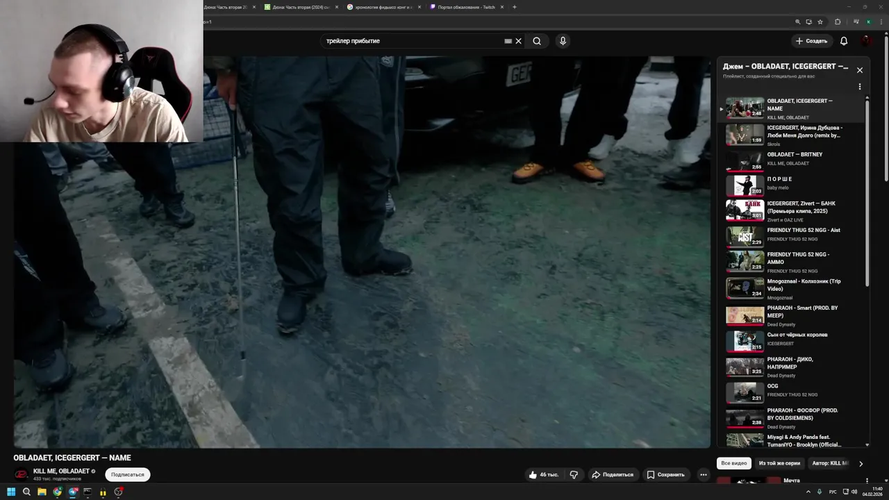The height and width of the screenshot is (500, 889).
Task: Click playlist scrollbar down arrow
Action: click(867, 445)
